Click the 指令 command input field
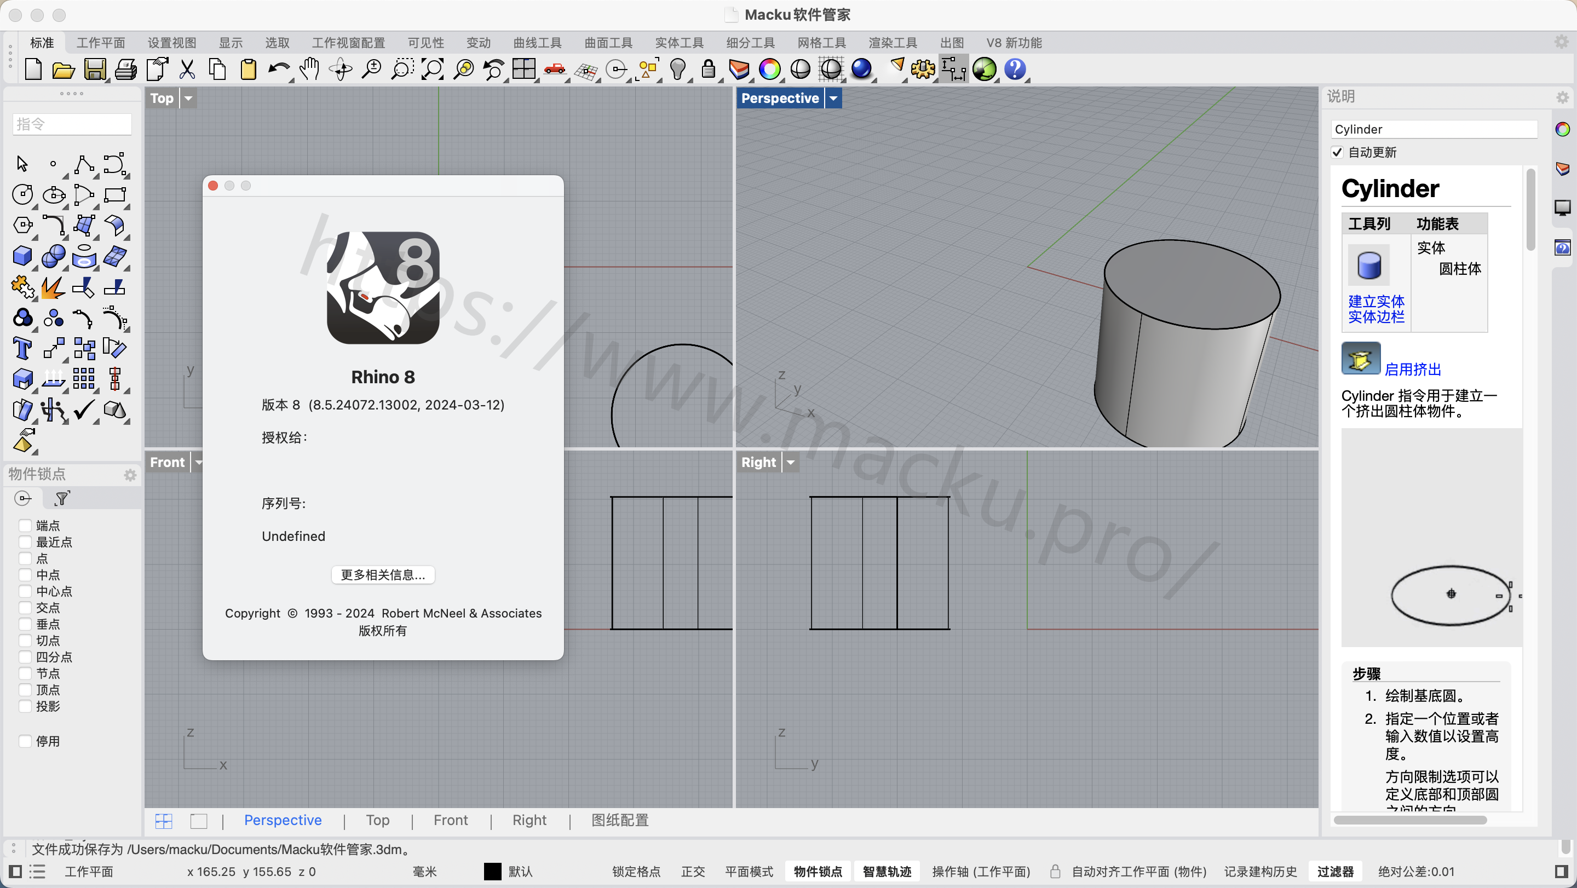 pyautogui.click(x=72, y=124)
